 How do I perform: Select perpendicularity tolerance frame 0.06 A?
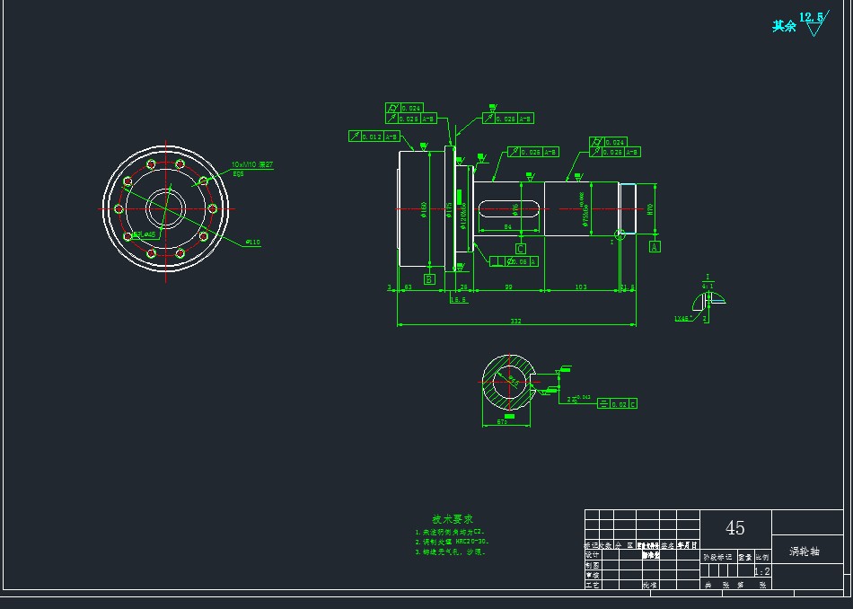tap(514, 261)
